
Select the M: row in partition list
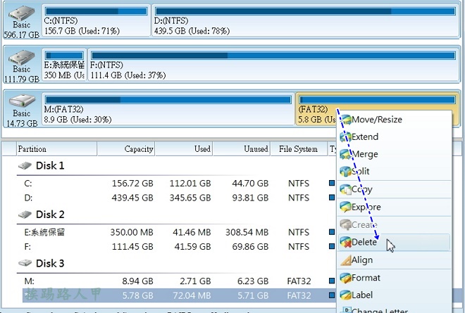(179, 281)
